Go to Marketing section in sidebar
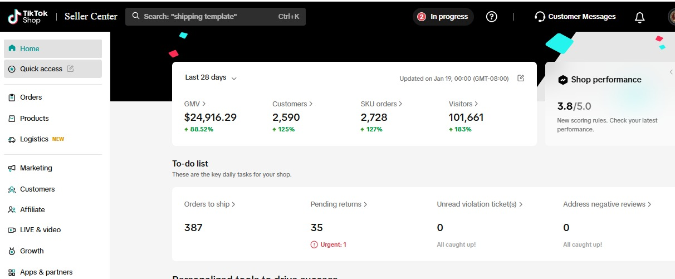 36,168
